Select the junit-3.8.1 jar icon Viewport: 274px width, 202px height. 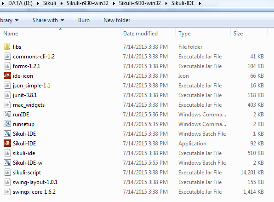[x=7, y=95]
